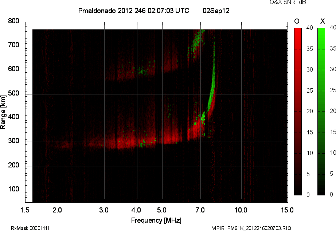This screenshot has height=231, width=336.
Task: Click the 200 km range tick label
Action: point(14,165)
